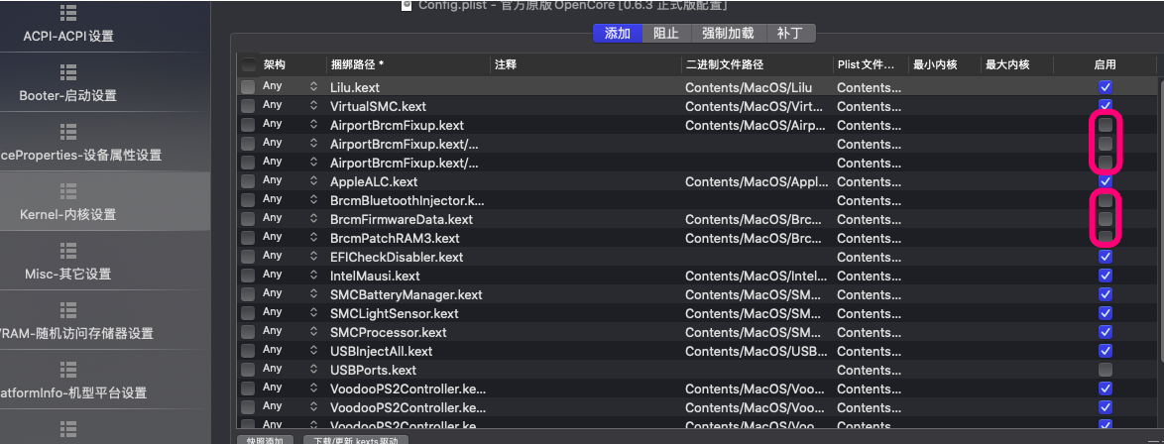Viewport: 1164px width, 444px height.
Task: Go to the Misc-其它设置 sidebar icon
Action: coord(68,251)
